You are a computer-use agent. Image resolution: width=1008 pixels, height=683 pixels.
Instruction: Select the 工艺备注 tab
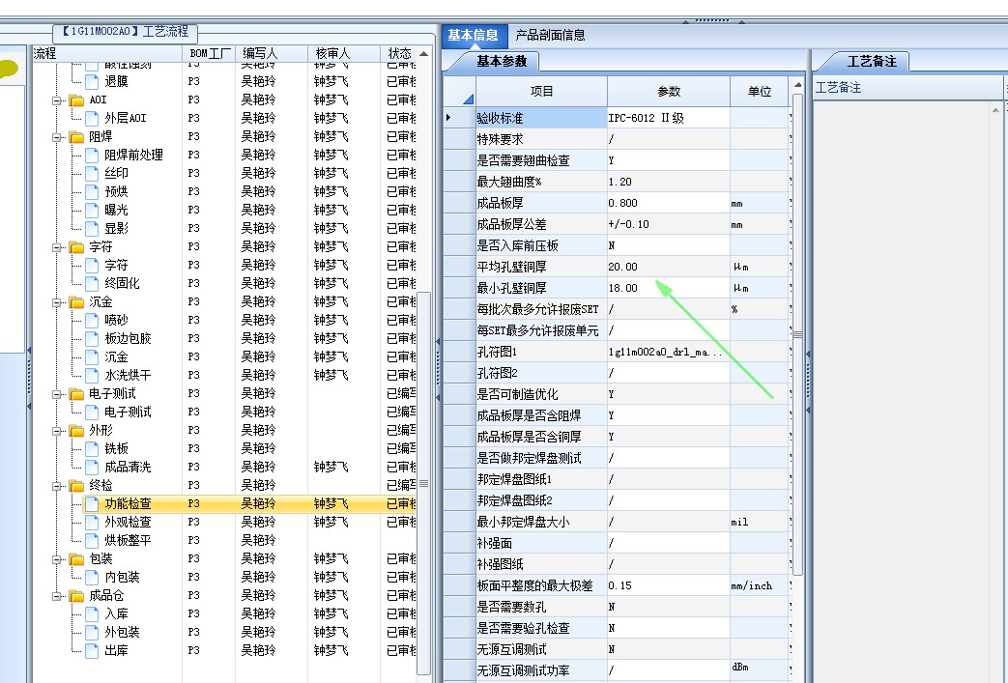pos(871,61)
